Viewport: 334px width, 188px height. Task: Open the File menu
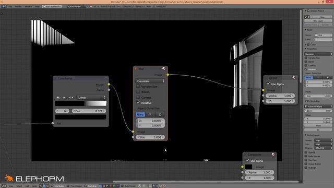click(10, 6)
